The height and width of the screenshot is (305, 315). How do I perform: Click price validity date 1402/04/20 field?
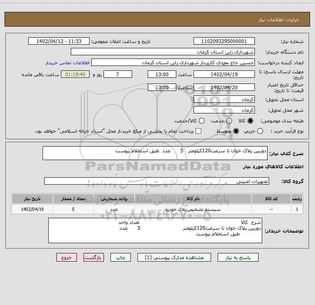click(224, 87)
